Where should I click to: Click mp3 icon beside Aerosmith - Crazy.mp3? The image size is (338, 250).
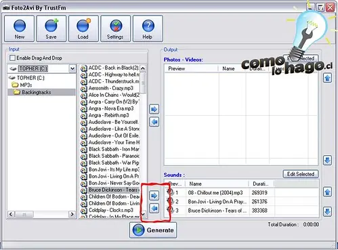click(x=84, y=89)
